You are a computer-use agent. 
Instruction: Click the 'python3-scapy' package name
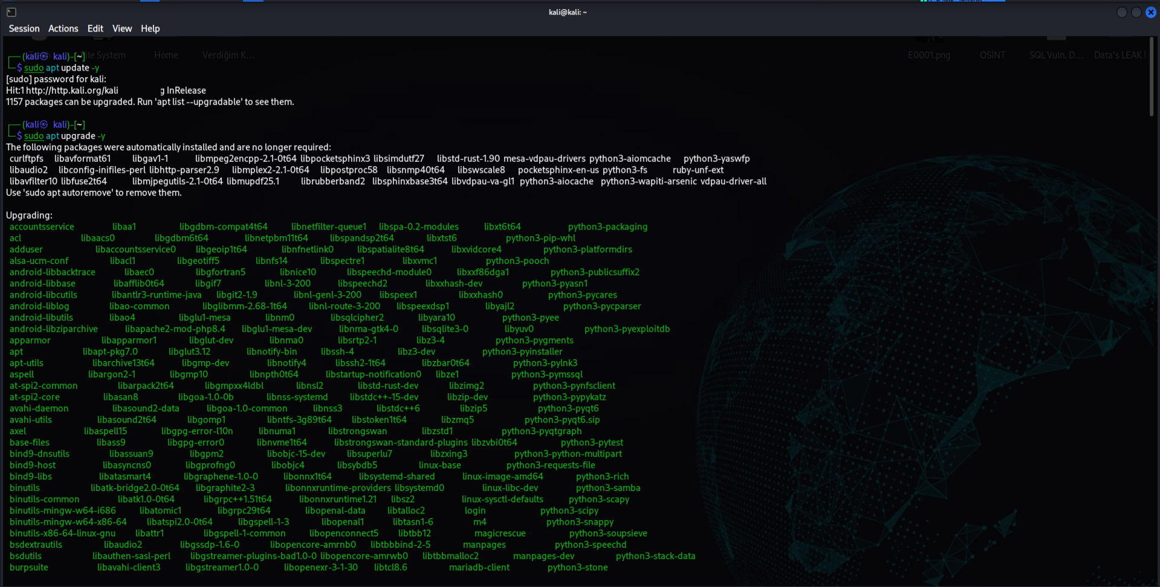tap(599, 499)
